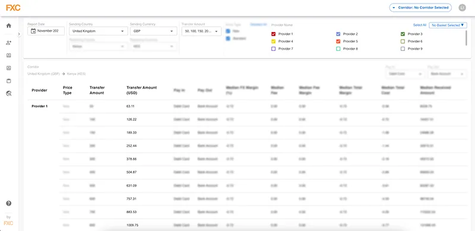Click the add user sidebar icon
The width and height of the screenshot is (475, 231).
9,43
